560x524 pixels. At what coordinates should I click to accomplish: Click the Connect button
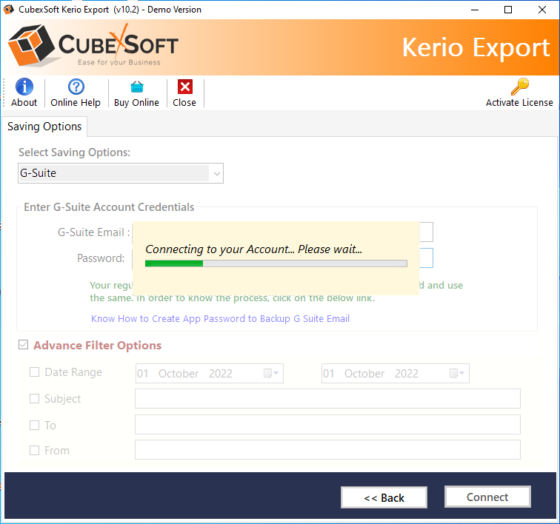click(x=487, y=497)
